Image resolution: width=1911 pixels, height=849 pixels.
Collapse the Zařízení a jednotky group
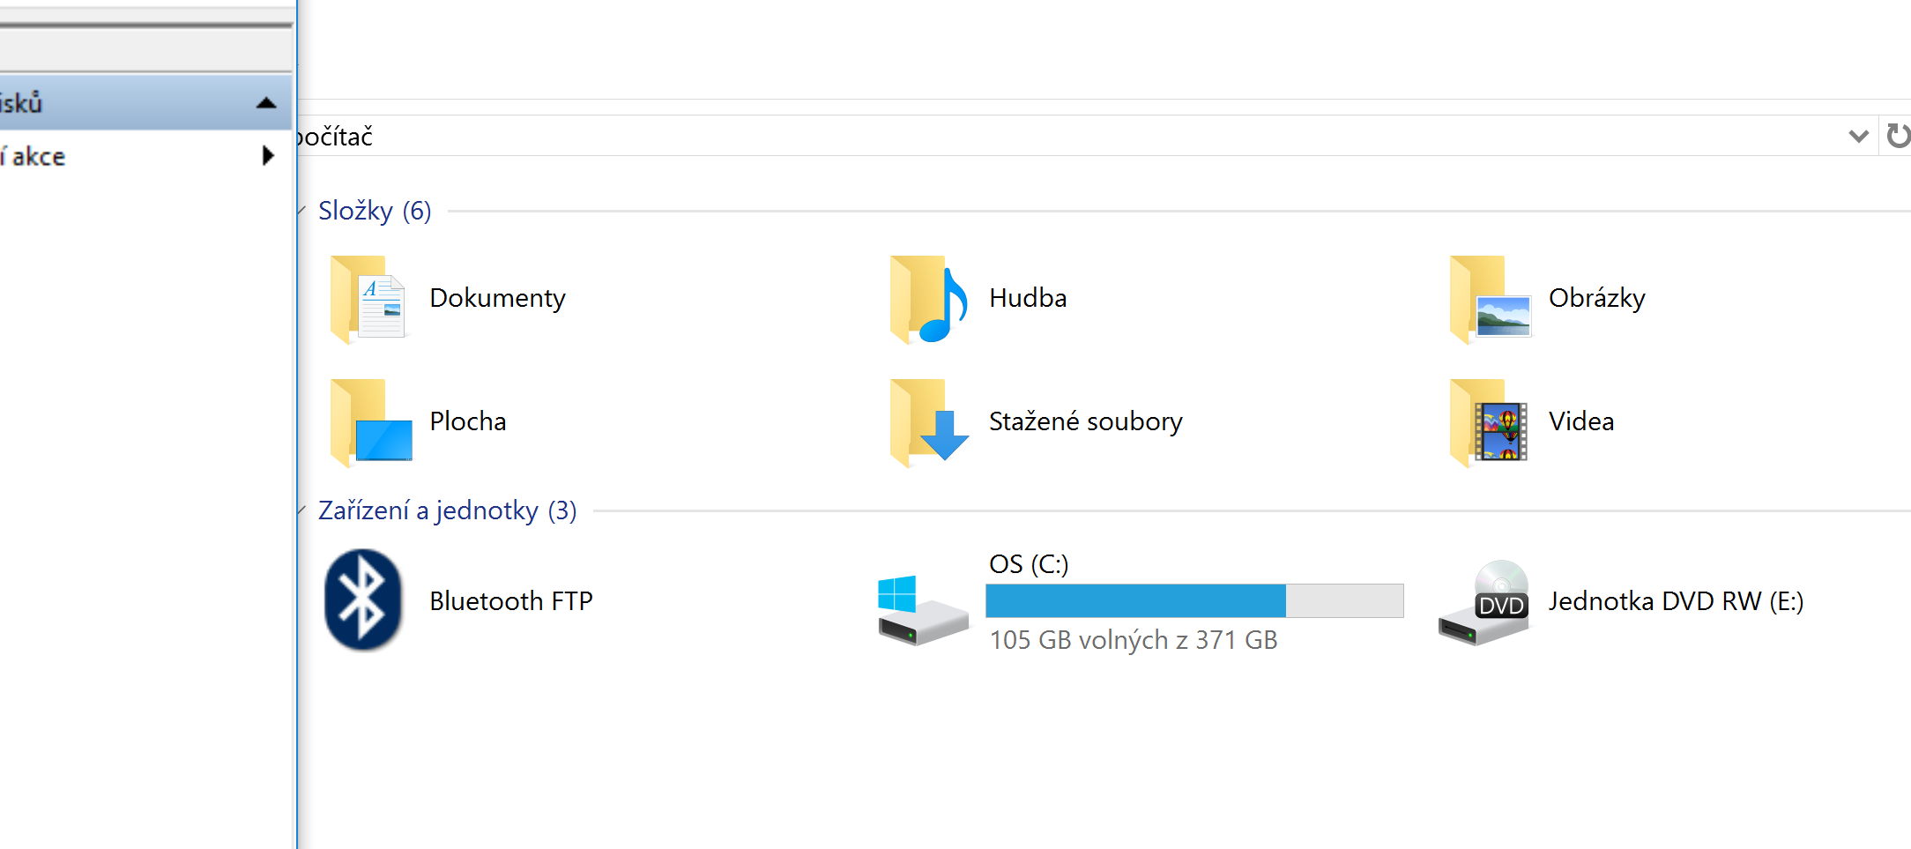[x=301, y=510]
